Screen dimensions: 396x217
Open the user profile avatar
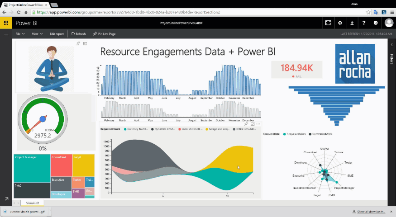pos(389,23)
